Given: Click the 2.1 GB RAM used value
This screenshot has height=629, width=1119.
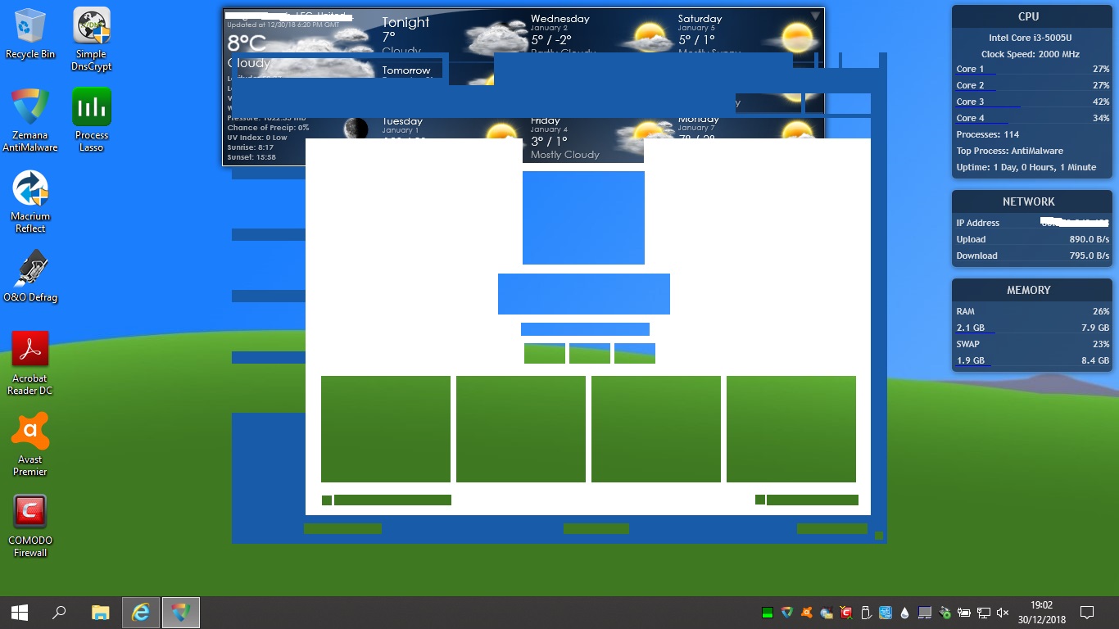Looking at the screenshot, I should 970,328.
